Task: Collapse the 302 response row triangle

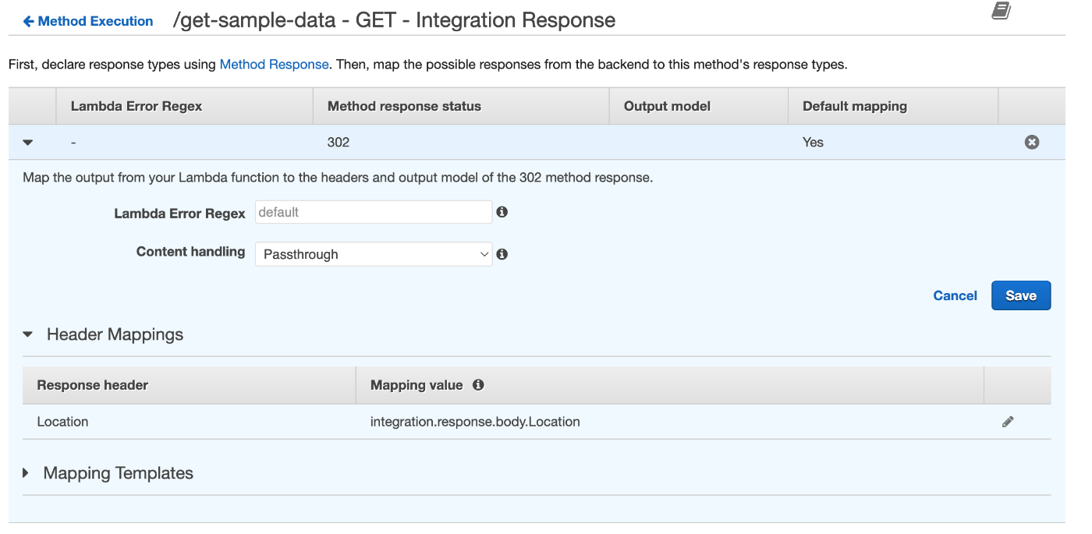Action: point(28,143)
